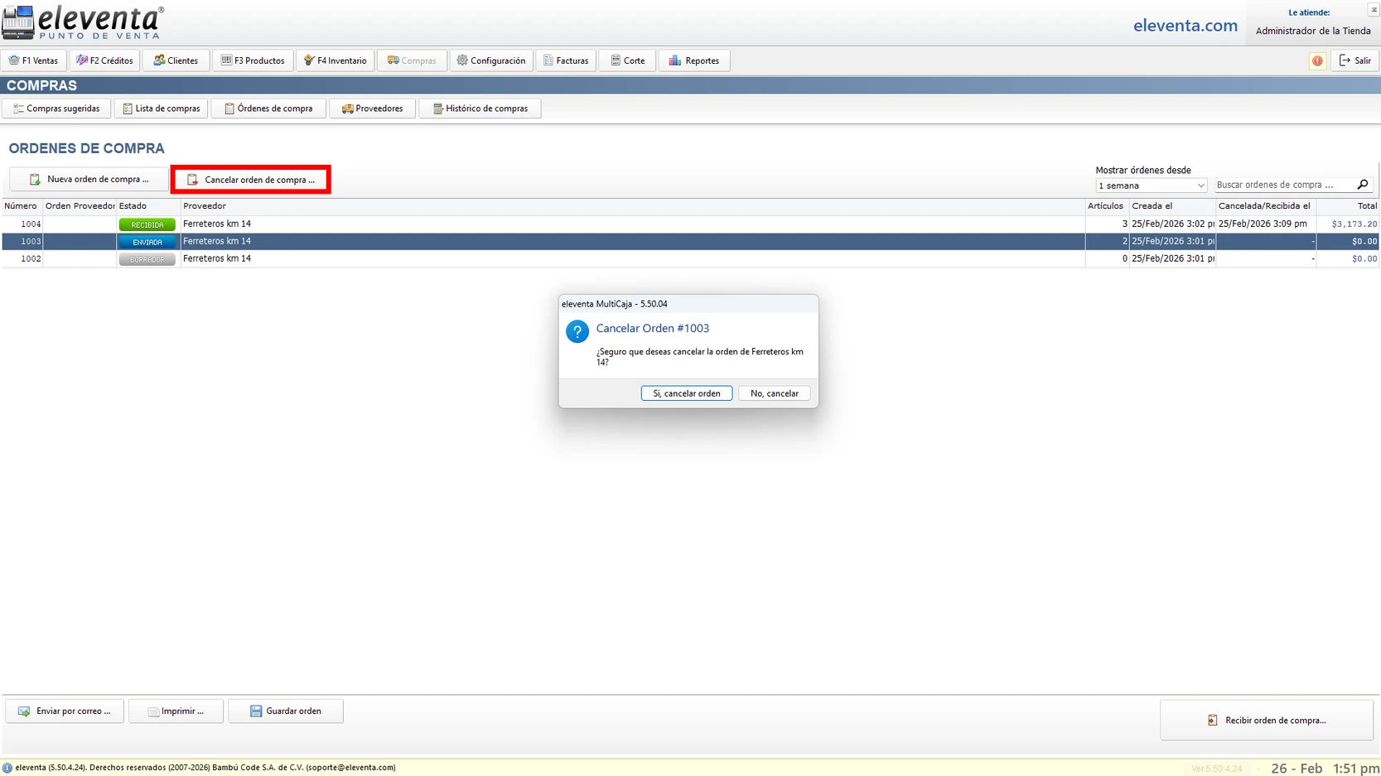Click the Nueva orden de compra button
This screenshot has width=1381, height=776.
[x=89, y=180]
